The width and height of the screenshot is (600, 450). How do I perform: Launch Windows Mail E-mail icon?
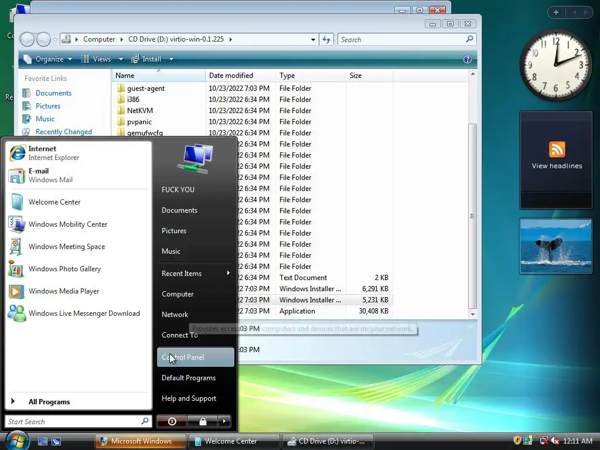[16, 176]
